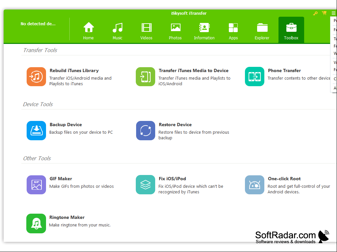Open the shopping cart purchase icon
Viewport: 337px width, 252px height.
coord(324,13)
